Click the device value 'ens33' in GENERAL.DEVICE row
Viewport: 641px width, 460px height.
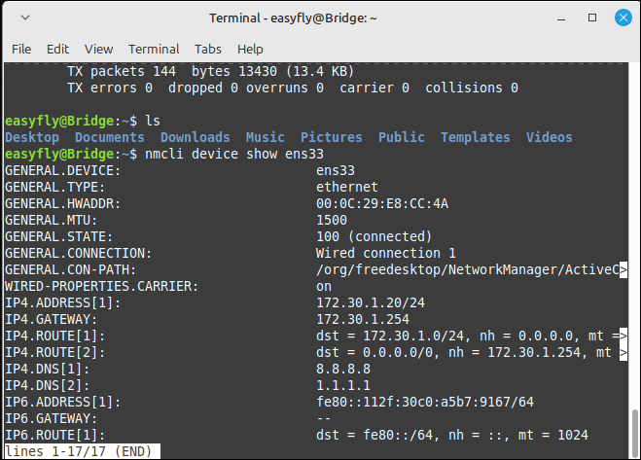coord(336,170)
